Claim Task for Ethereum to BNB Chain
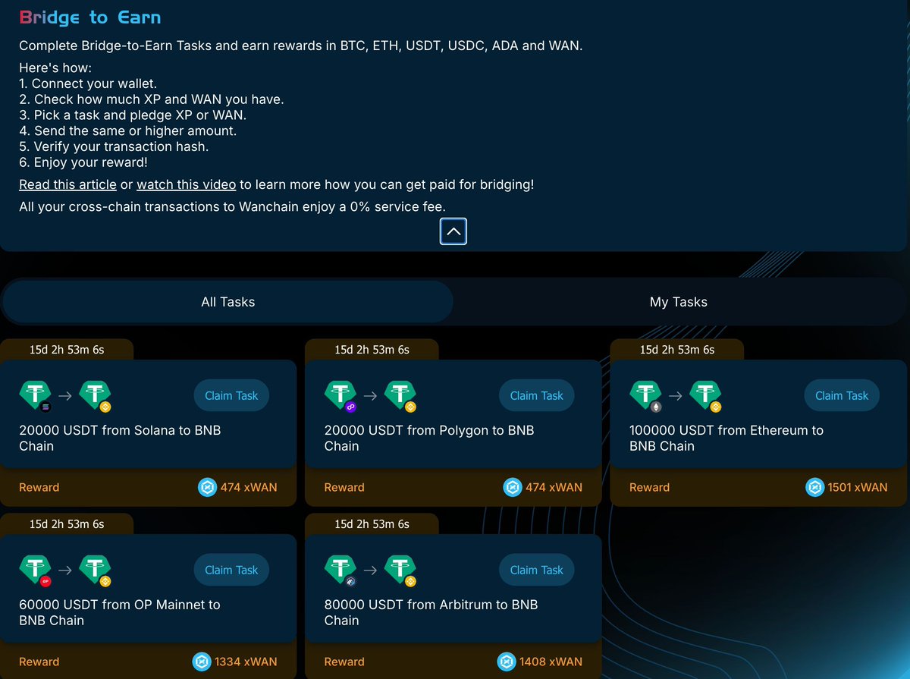910x679 pixels. 842,395
